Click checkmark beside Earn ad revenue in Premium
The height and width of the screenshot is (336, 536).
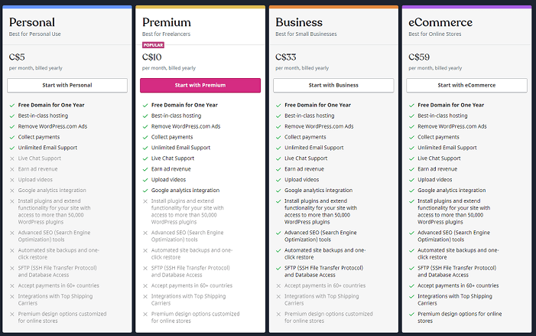[x=145, y=169]
